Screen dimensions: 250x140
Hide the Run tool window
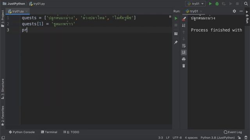click(x=241, y=11)
